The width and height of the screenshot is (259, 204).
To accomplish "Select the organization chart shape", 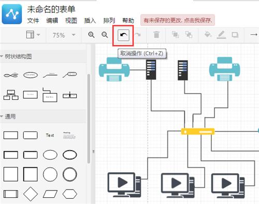I will click(x=11, y=95).
